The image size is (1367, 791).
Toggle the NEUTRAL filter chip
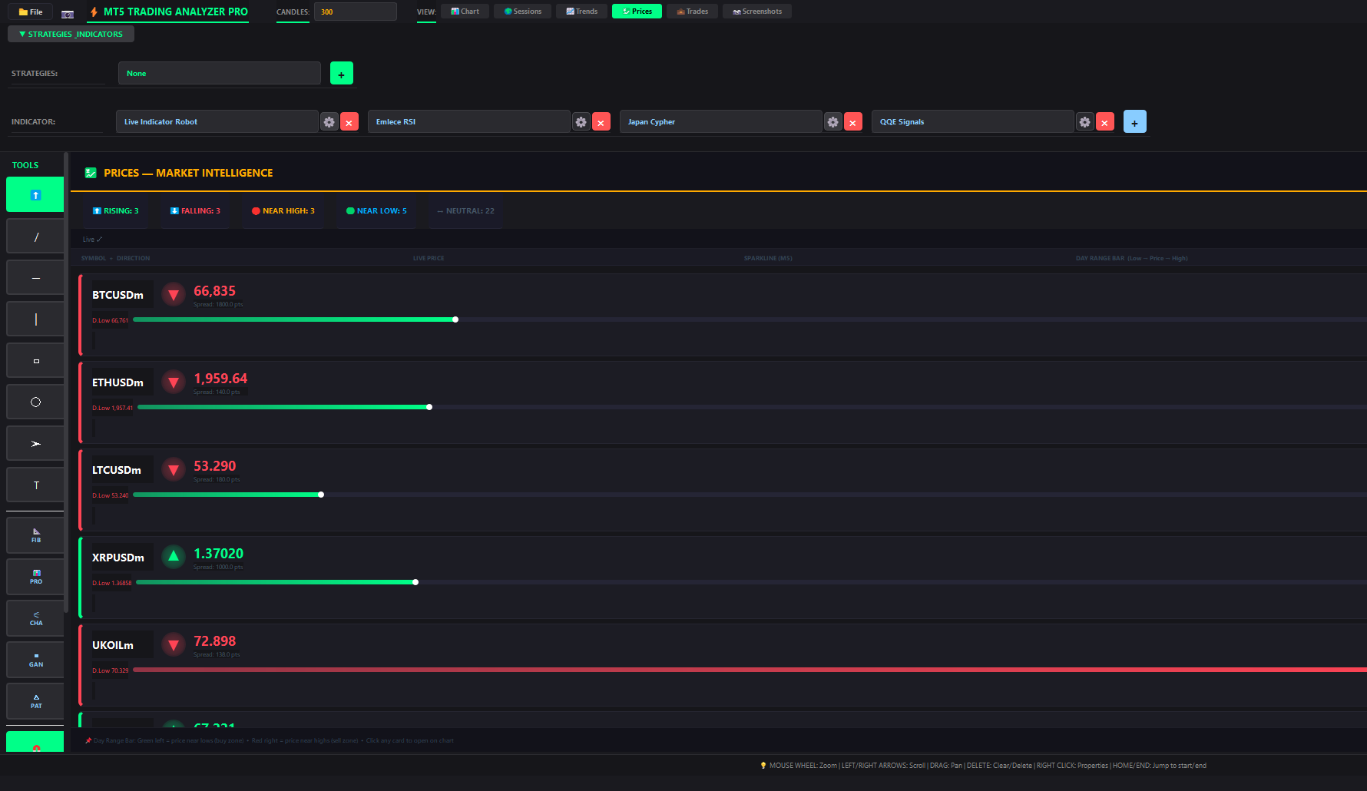465,211
